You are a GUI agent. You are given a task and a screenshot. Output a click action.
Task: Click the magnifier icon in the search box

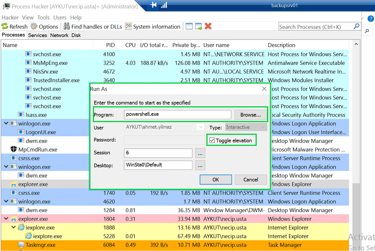(x=356, y=27)
